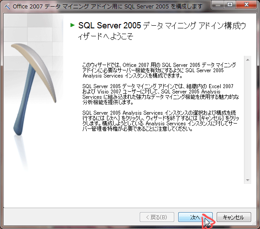Click the green arrow bullet beside the heading
Screen dimensions: 260x229
tap(73, 25)
